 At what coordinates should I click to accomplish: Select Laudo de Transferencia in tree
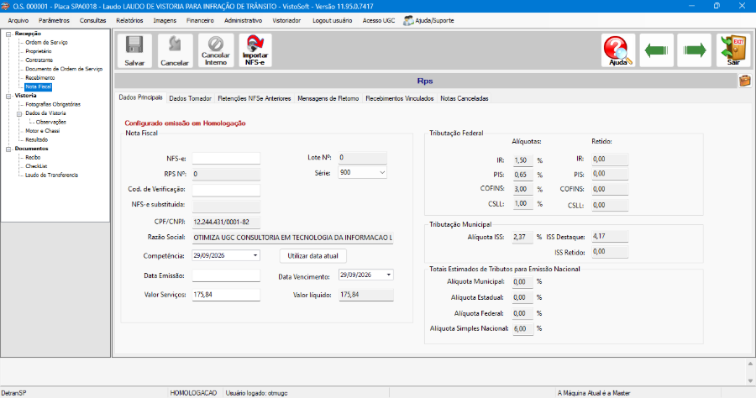tap(51, 175)
